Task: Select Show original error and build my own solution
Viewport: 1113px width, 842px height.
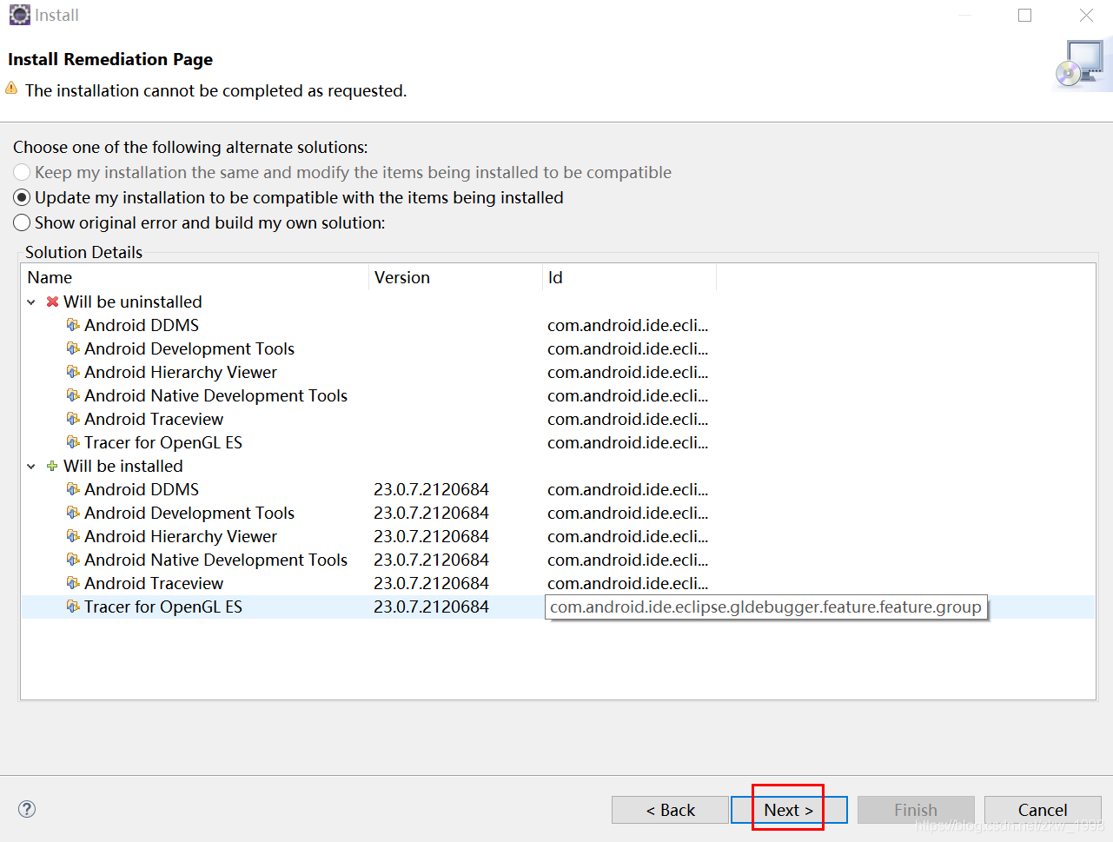Action: tap(199, 222)
